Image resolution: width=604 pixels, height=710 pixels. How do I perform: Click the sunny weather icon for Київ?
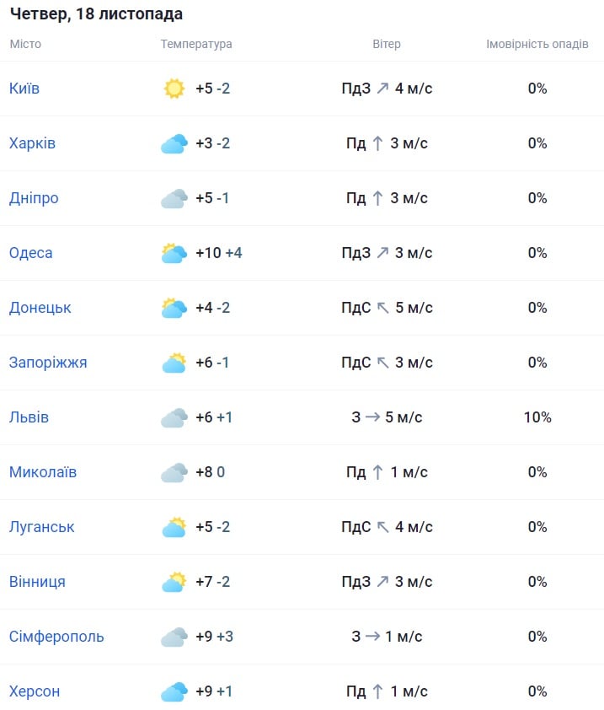tap(174, 89)
